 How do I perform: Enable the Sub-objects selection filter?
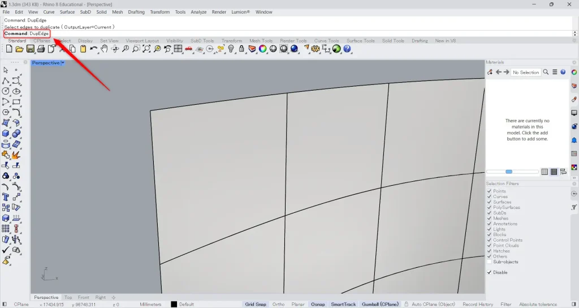(x=489, y=262)
